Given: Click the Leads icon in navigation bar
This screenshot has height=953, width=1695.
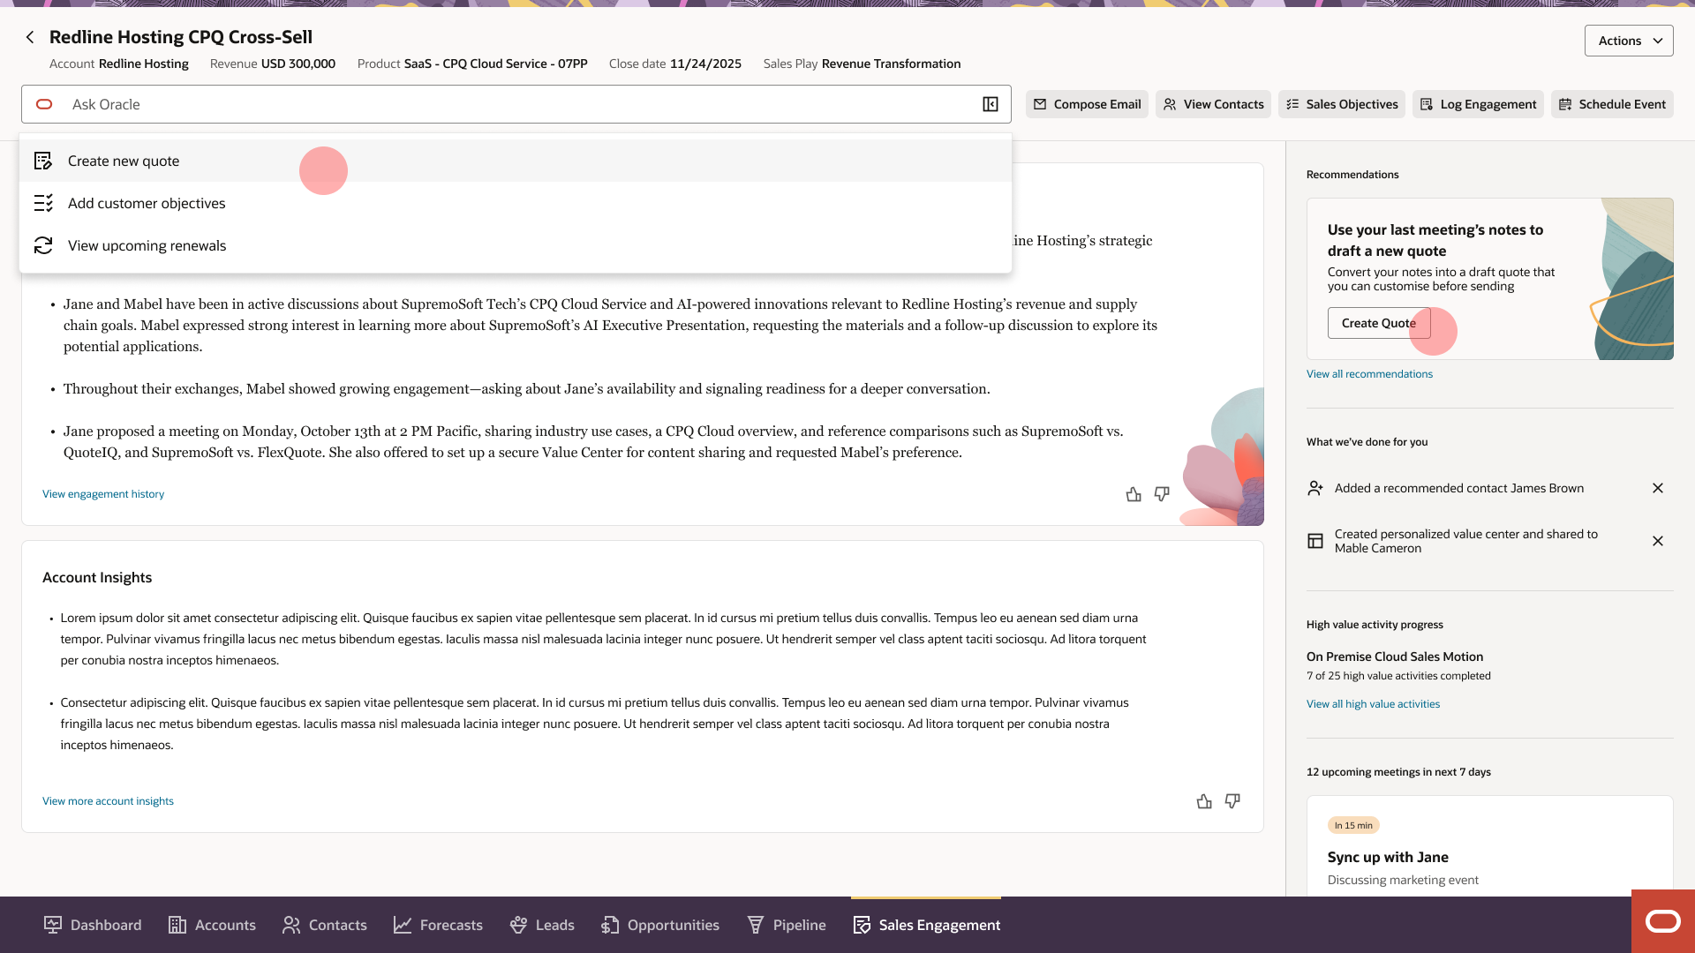Looking at the screenshot, I should click(518, 925).
